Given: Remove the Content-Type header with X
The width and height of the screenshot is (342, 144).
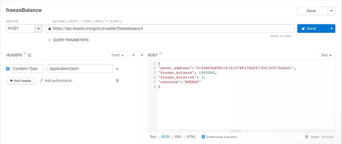Looking at the screenshot, I should pos(117,69).
